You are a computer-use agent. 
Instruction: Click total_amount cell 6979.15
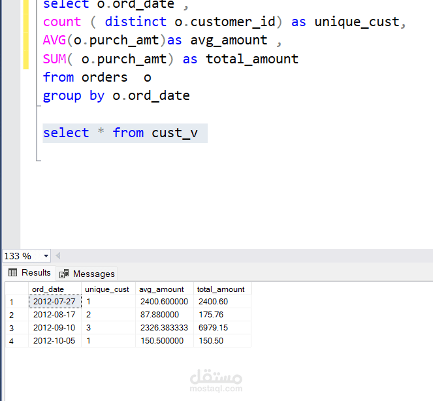pos(223,328)
